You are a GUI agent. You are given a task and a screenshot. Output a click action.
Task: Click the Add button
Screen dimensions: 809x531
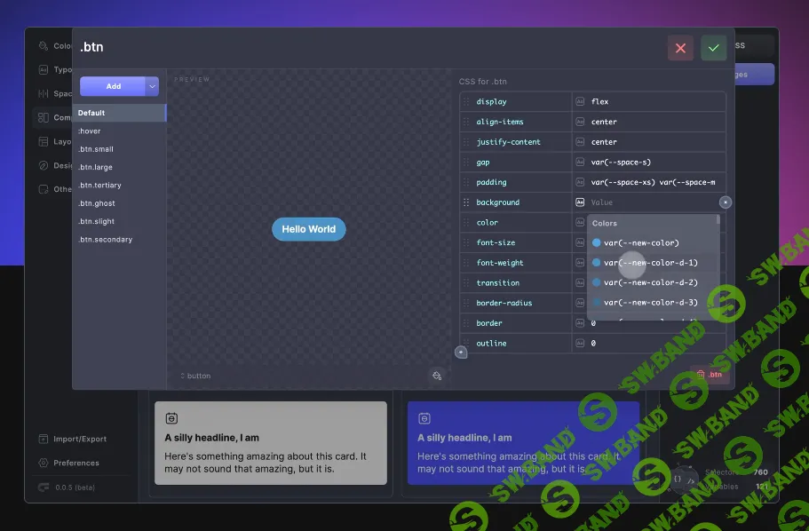tap(114, 86)
